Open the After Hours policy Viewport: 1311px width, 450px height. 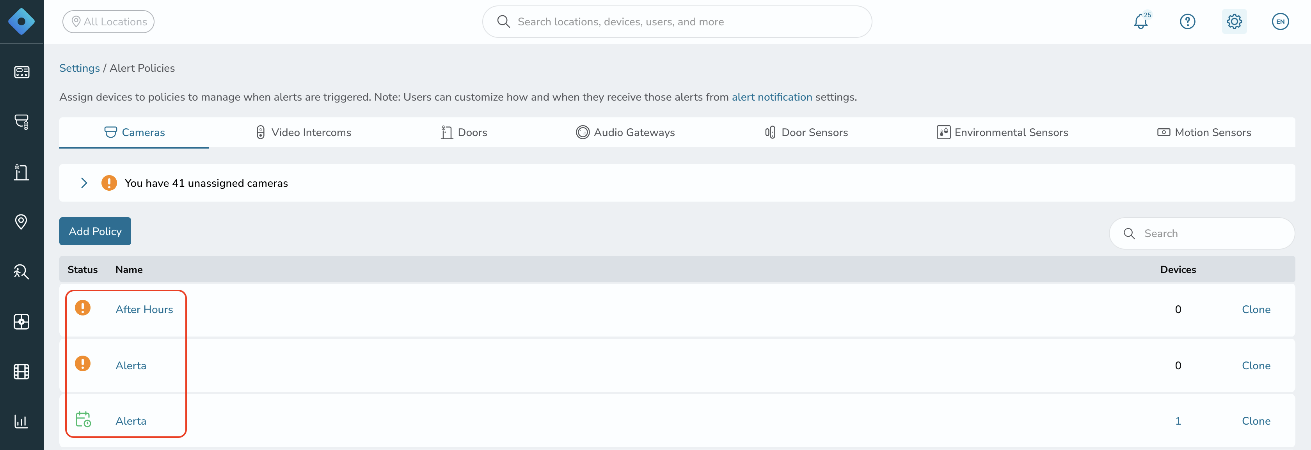click(x=144, y=309)
